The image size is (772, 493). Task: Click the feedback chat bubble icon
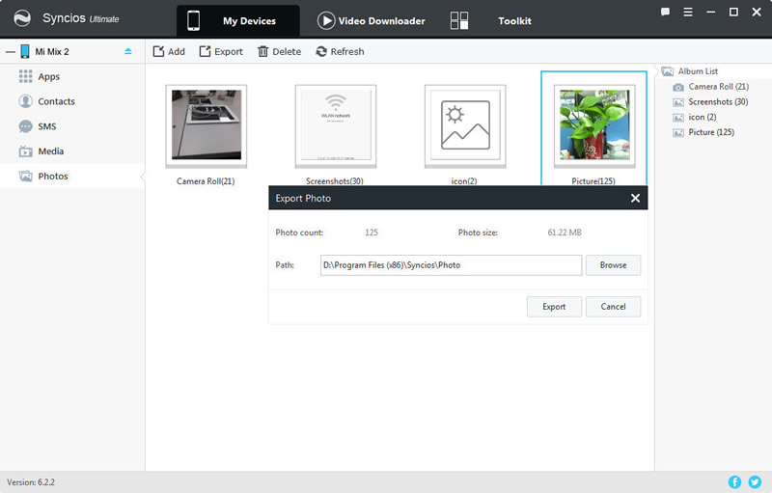(x=665, y=13)
